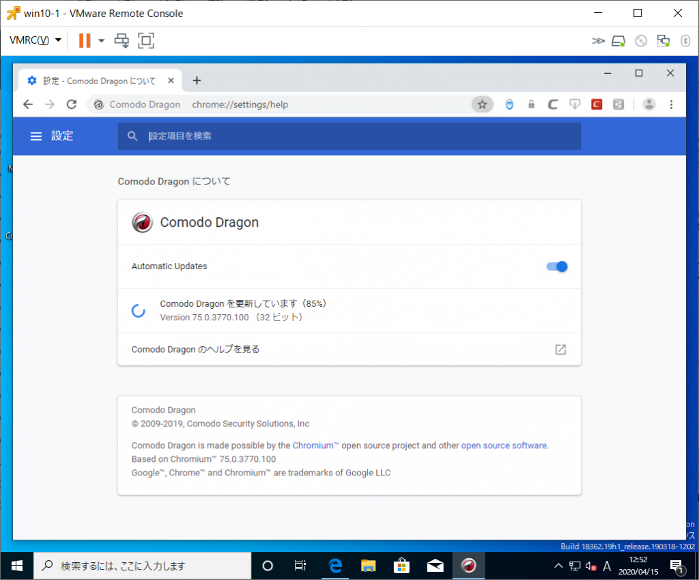Screen dimensions: 699x580
Task: Expand the power options dropdown arrow
Action: pyautogui.click(x=101, y=40)
